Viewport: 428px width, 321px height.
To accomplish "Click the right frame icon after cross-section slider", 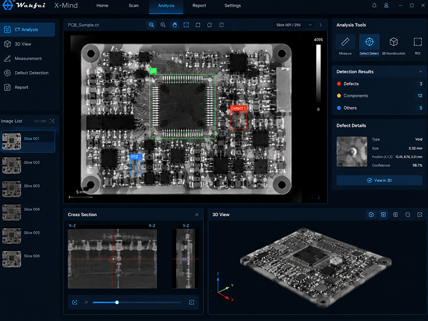I will (x=192, y=302).
